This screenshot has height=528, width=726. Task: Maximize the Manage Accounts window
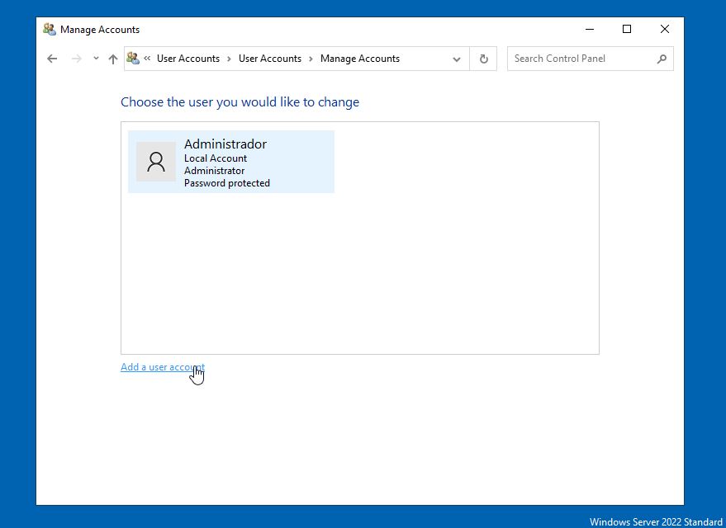(x=627, y=29)
